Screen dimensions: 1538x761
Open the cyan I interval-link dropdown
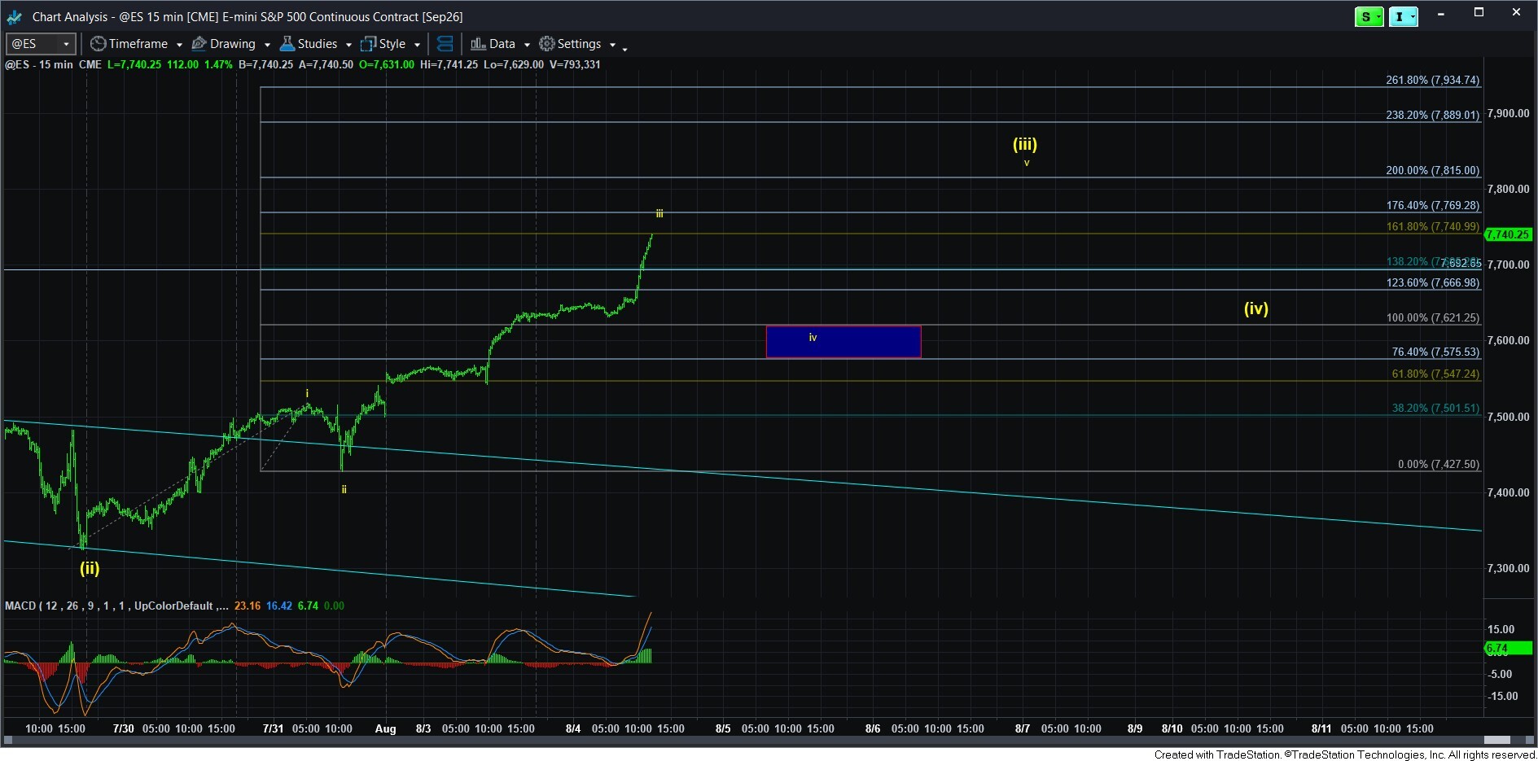coord(1404,16)
